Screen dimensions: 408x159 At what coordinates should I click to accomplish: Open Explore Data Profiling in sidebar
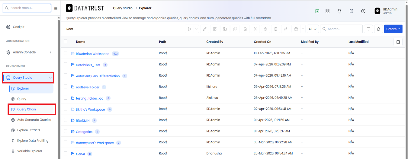point(33,141)
